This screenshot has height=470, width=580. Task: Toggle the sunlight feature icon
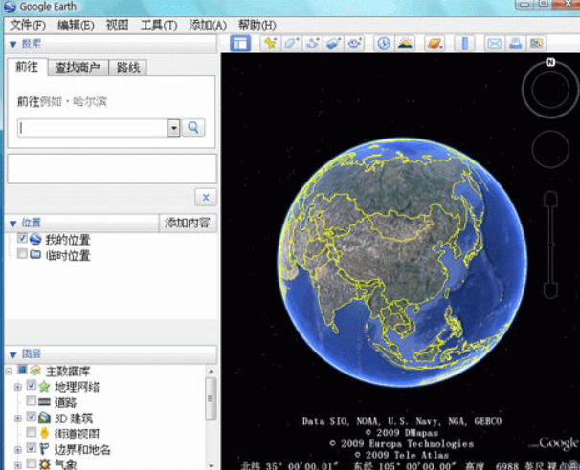click(405, 43)
